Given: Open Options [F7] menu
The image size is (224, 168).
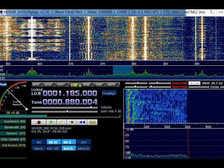Looking at the screenshot, I should click(14, 133).
